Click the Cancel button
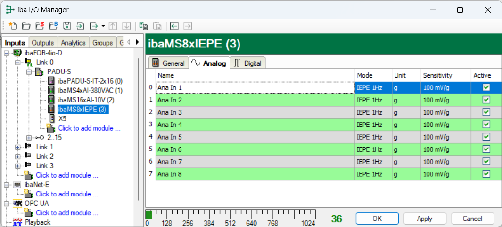Viewport: 502px width, 227px height. point(473,219)
